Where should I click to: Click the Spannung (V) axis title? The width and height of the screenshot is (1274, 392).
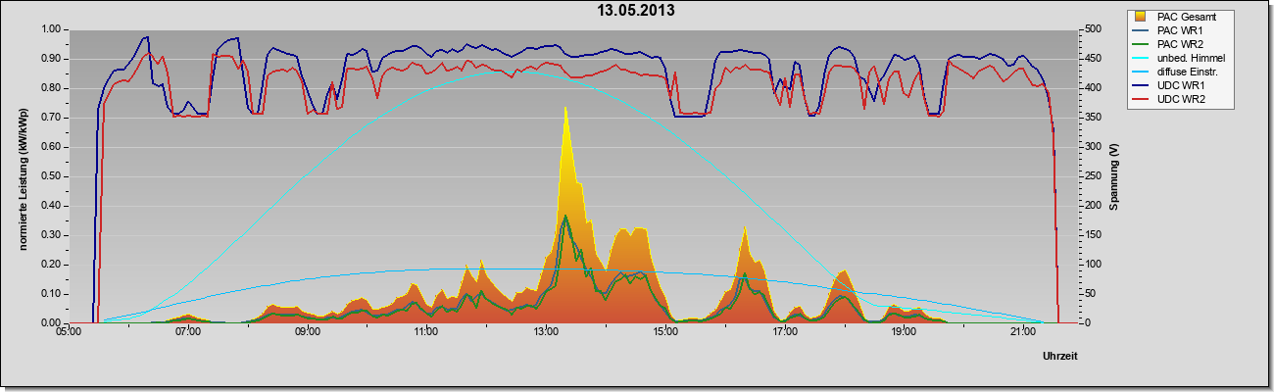click(x=1114, y=175)
